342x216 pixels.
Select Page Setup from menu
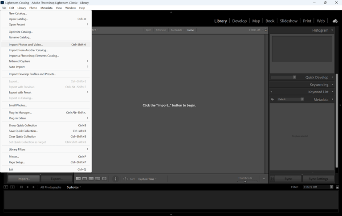(46, 162)
